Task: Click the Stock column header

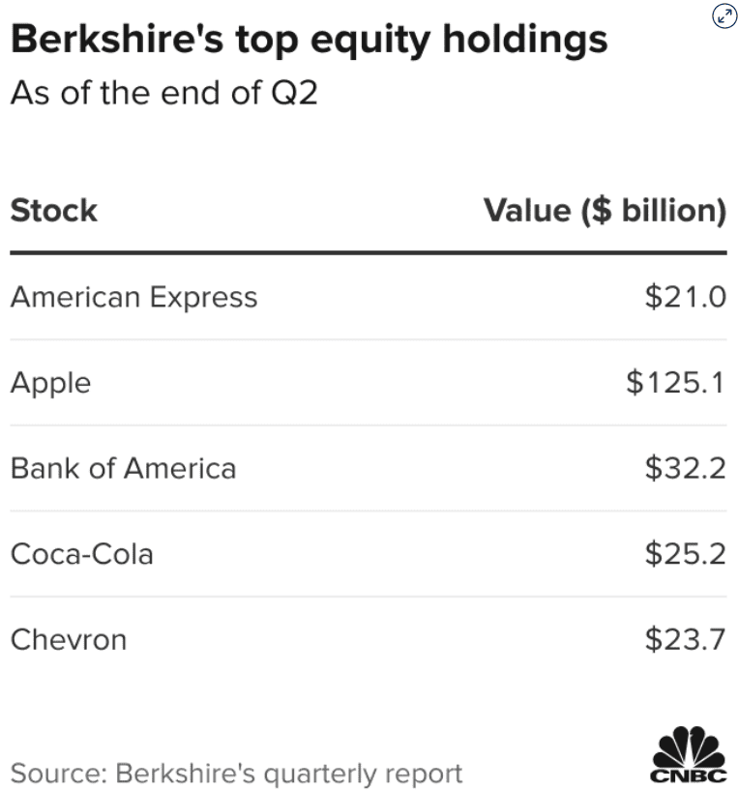Action: coord(54,211)
